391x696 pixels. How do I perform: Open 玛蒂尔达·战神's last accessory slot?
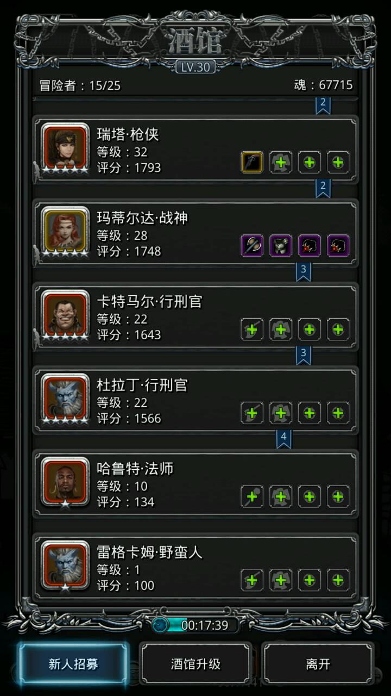point(338,246)
